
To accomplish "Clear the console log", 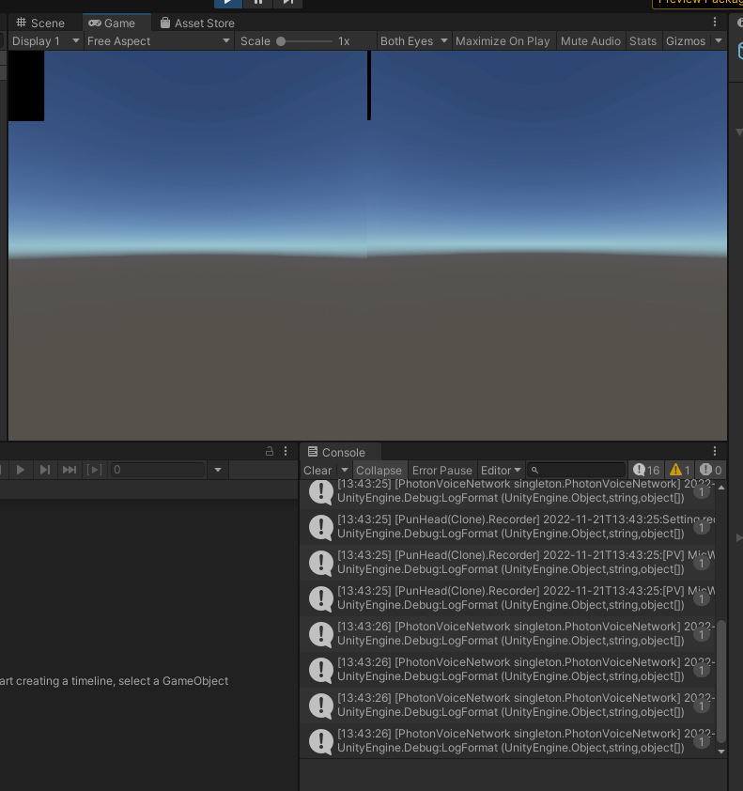I will click(317, 471).
